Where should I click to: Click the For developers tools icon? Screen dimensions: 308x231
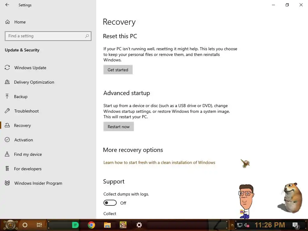[7, 168]
